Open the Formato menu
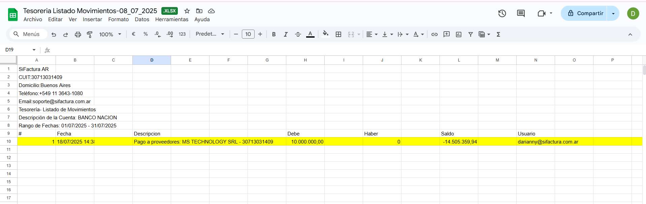The width and height of the screenshot is (646, 204). click(118, 19)
